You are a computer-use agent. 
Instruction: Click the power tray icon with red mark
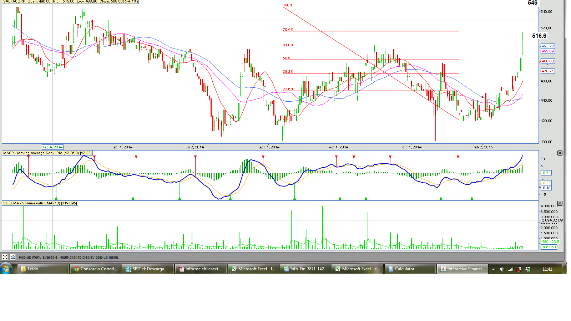[x=519, y=269]
